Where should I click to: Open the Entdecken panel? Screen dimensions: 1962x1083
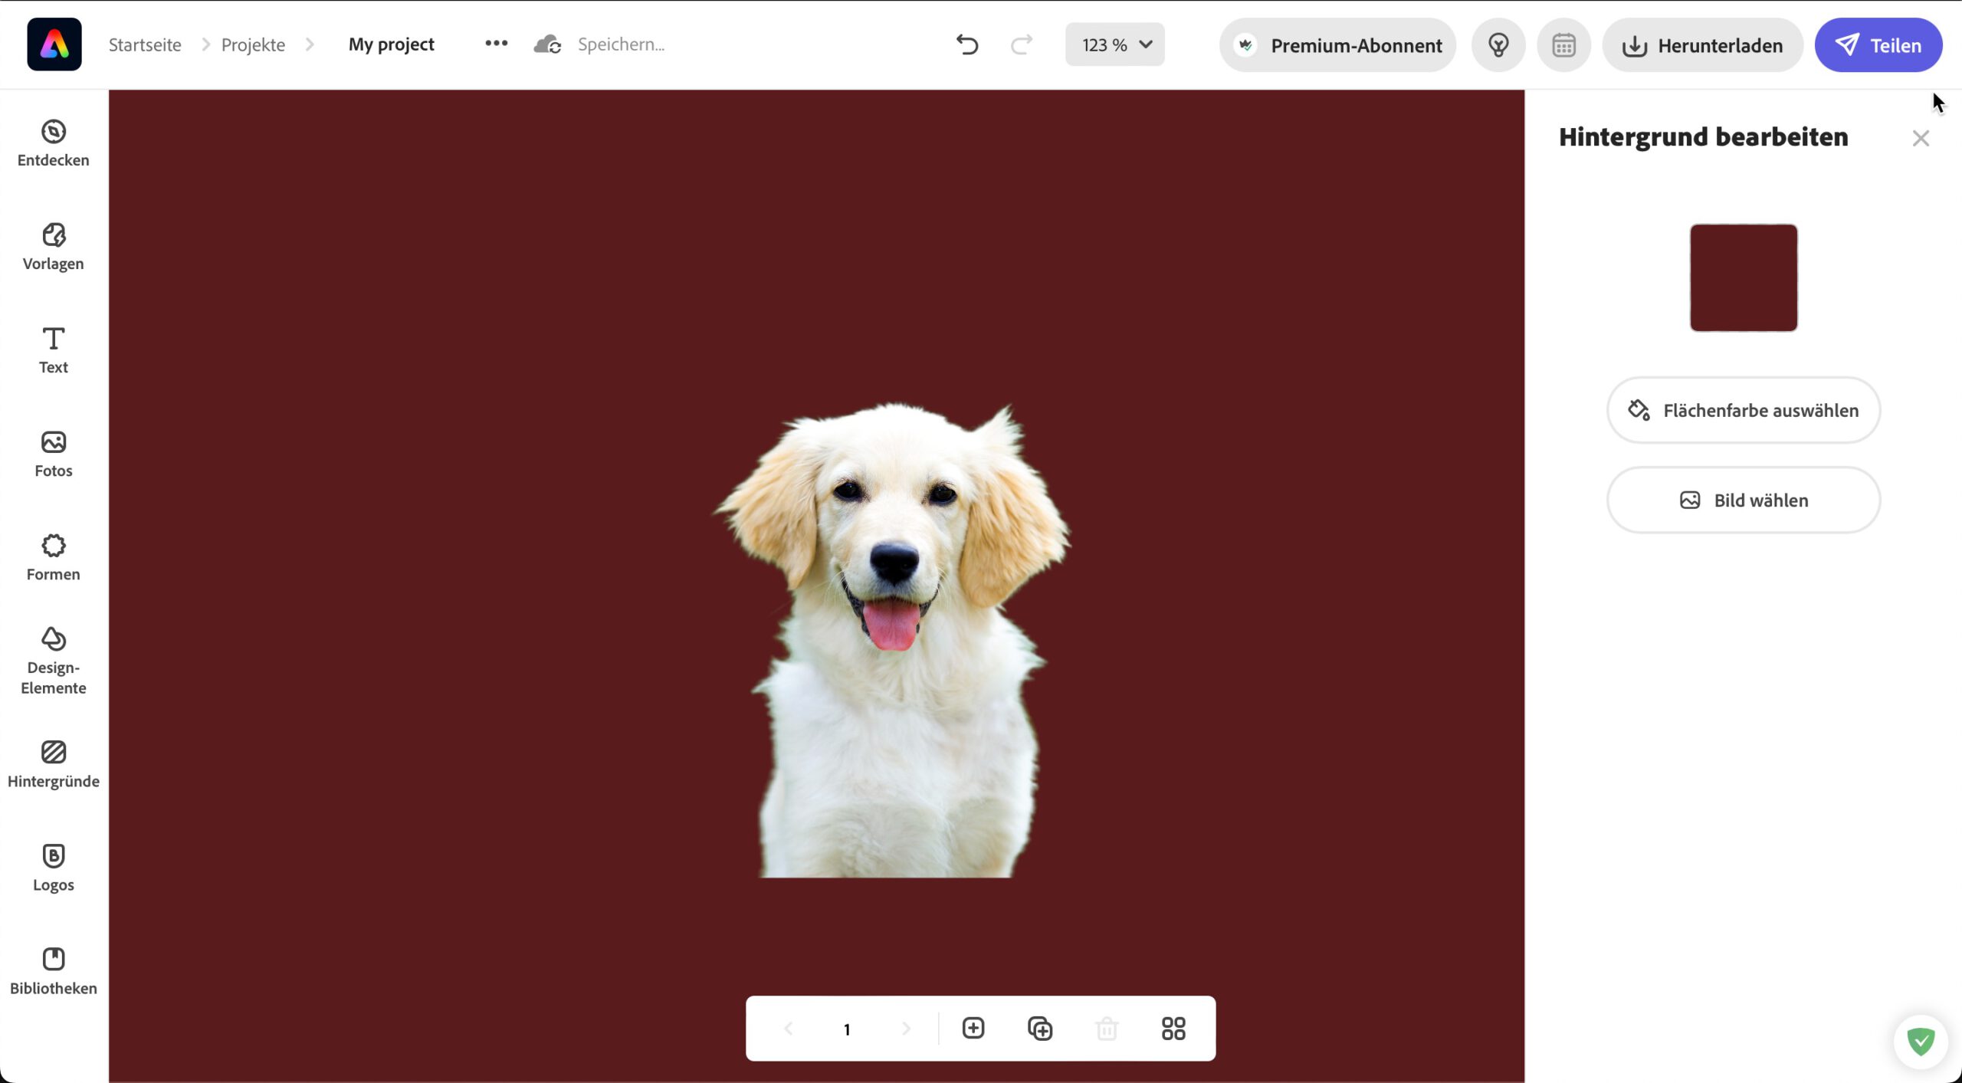53,143
